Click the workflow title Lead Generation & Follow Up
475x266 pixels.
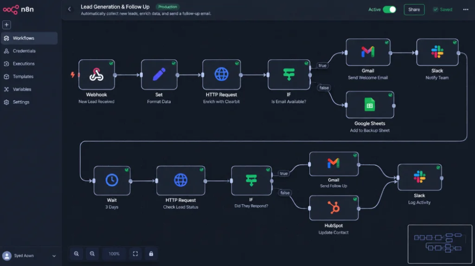coord(115,6)
